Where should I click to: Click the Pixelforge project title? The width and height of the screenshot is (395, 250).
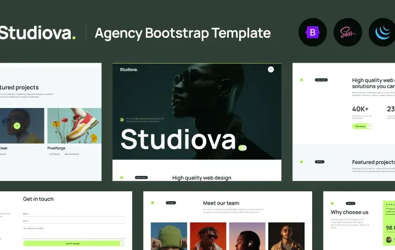57,148
